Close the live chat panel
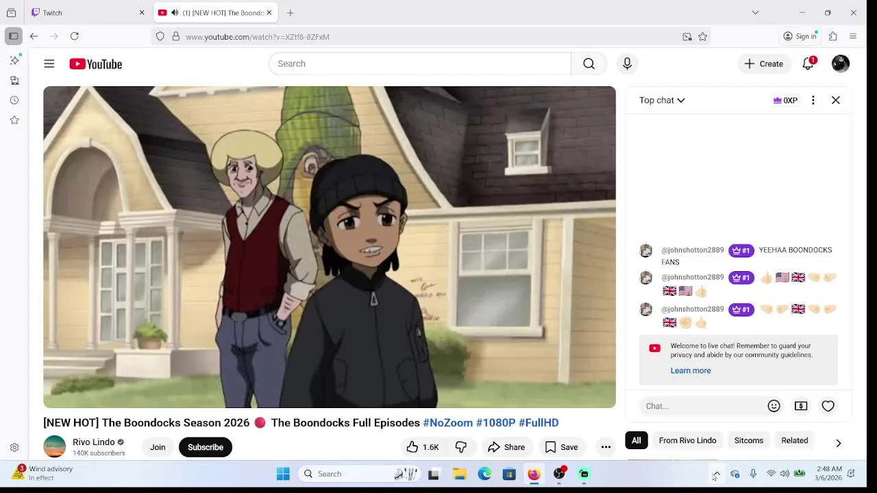 click(x=836, y=100)
